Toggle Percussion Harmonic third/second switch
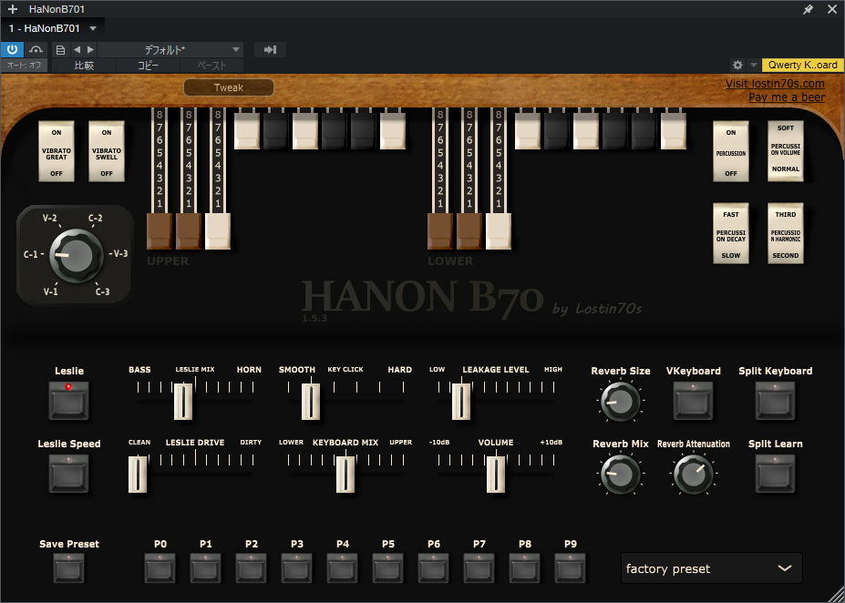845x603 pixels. click(x=785, y=233)
